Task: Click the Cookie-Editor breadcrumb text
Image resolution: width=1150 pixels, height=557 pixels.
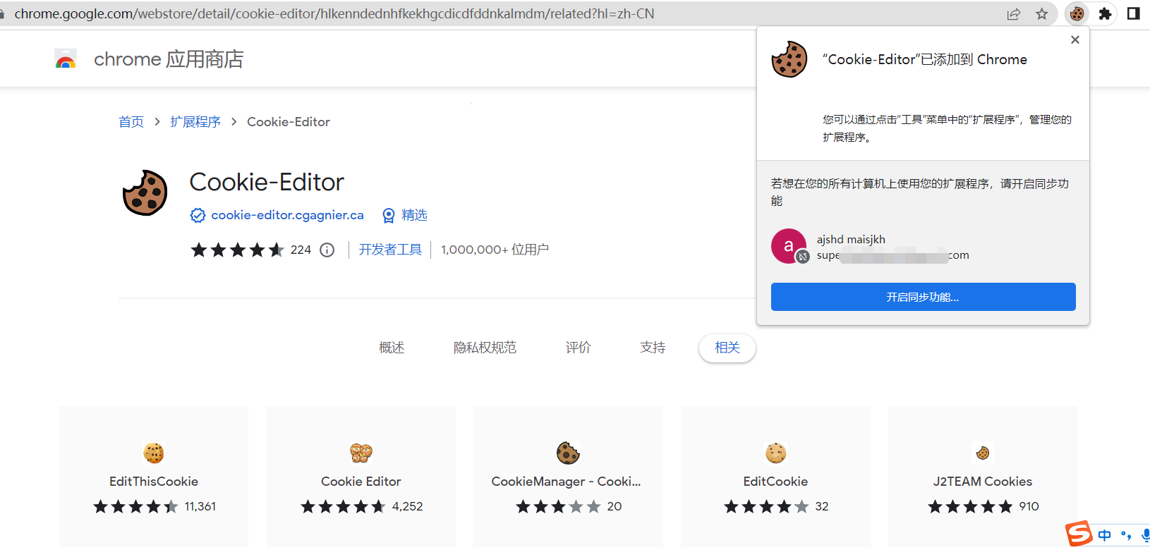Action: (289, 122)
